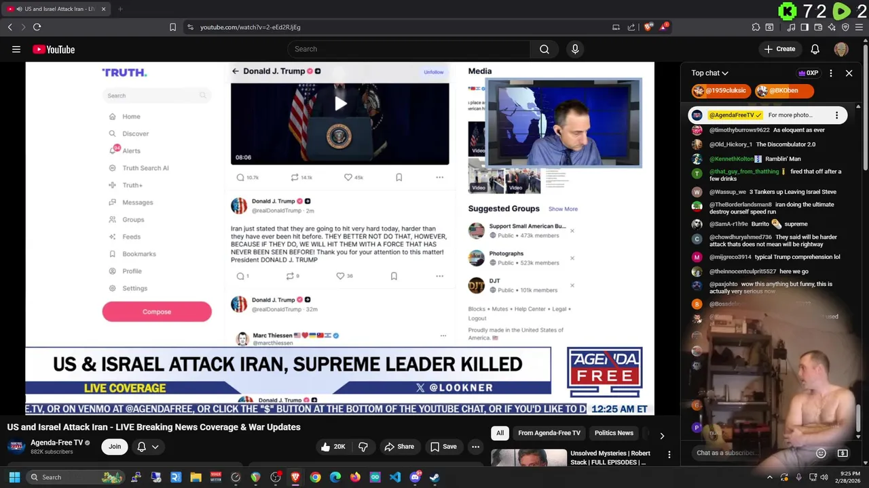This screenshot has width=869, height=488.
Task: Focus the Chat as a subscriber field
Action: (x=754, y=453)
